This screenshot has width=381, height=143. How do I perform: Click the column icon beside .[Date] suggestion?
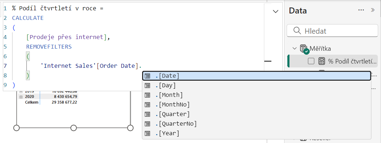[x=148, y=76]
